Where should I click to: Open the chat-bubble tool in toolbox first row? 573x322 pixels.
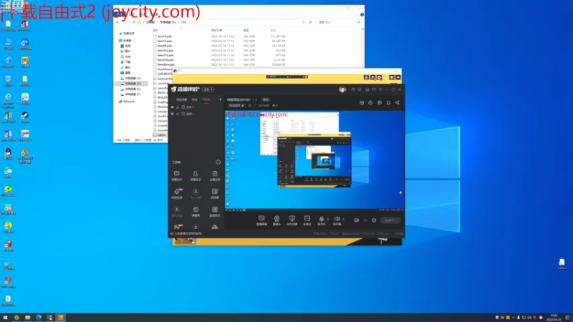177,175
